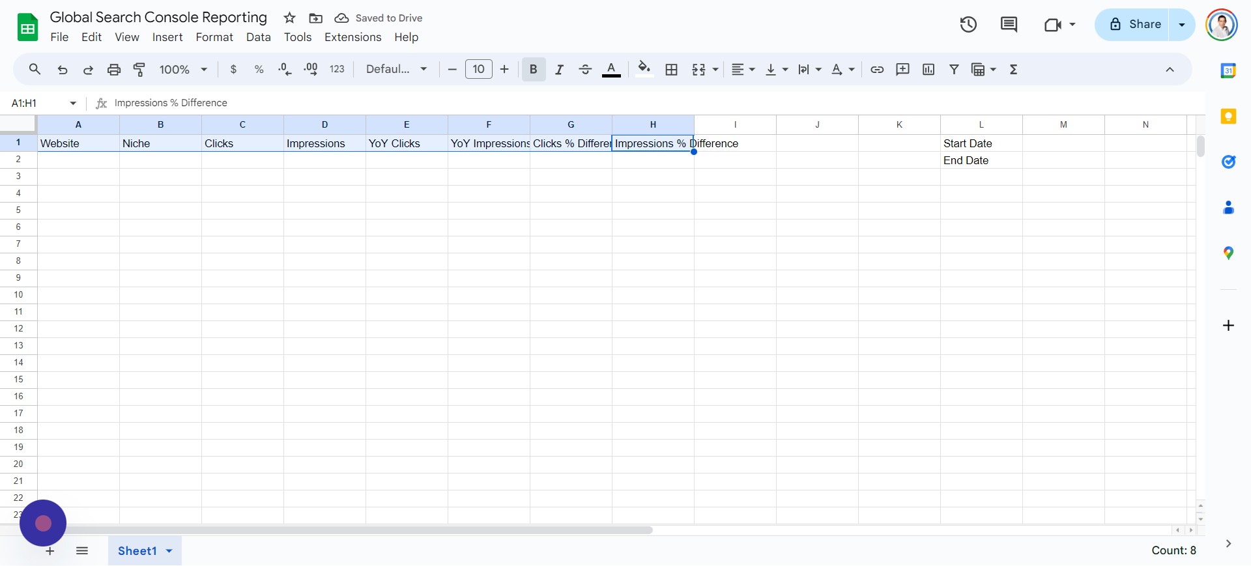Screen dimensions: 1251x566
Task: Expand merge type dropdown arrow
Action: tap(715, 70)
